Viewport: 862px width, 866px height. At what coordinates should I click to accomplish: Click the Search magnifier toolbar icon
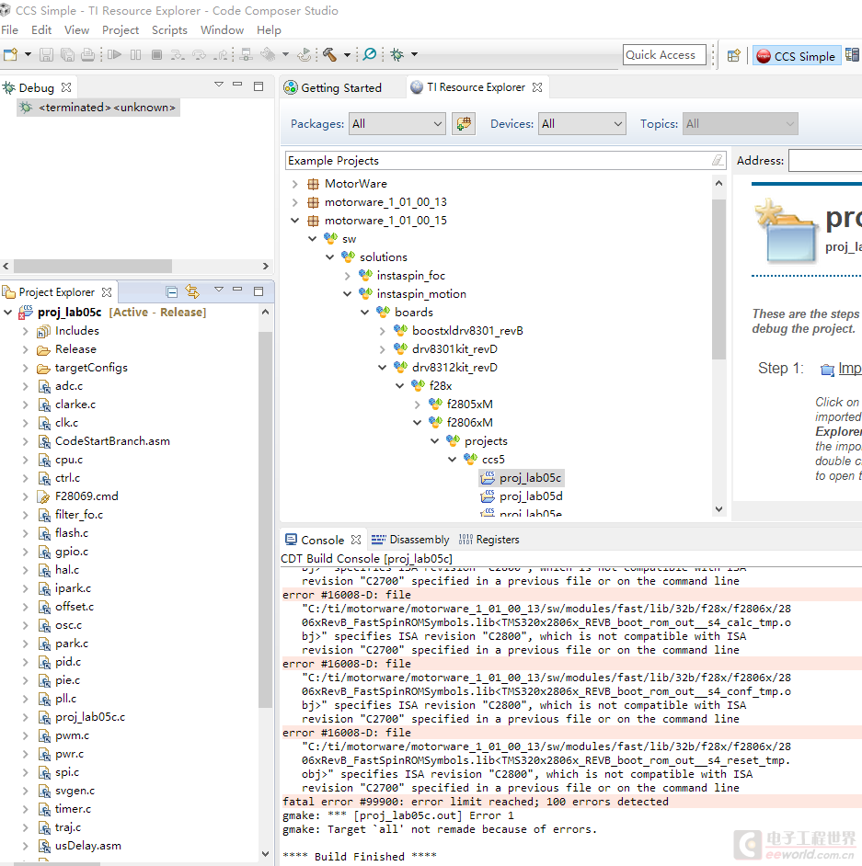[x=370, y=54]
